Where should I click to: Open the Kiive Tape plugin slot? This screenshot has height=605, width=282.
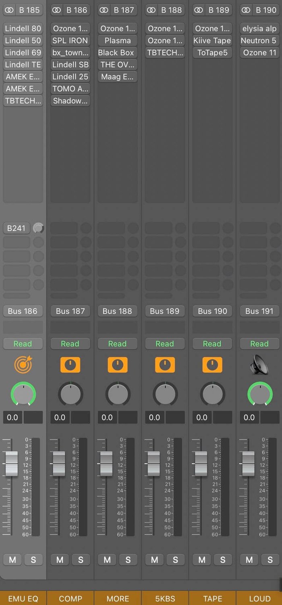[x=212, y=40]
